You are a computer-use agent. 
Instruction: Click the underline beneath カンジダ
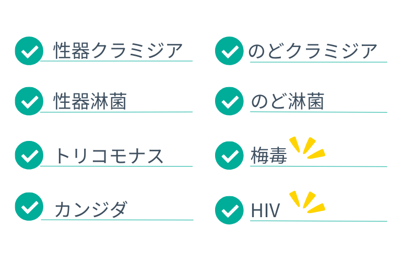coord(117,220)
